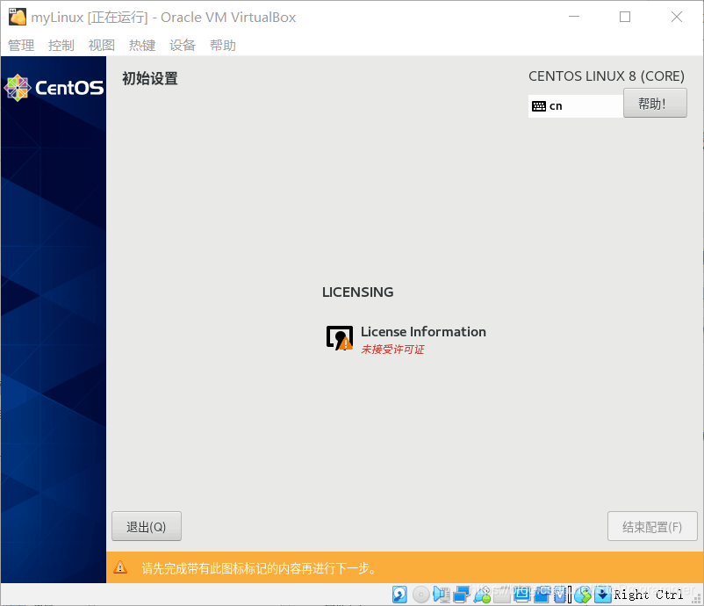Click the VirtualBox app icon in title bar
Screen dimensions: 704x606
coord(18,17)
